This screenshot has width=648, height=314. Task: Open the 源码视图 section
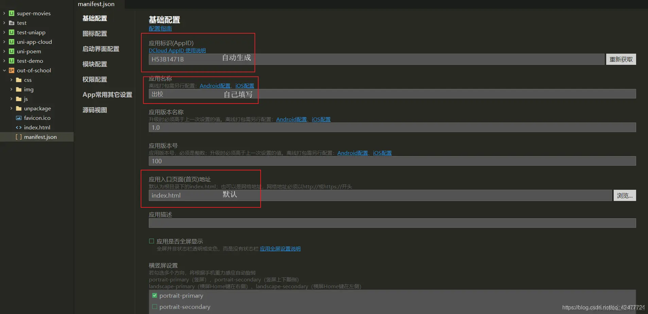pyautogui.click(x=95, y=110)
